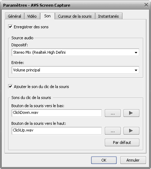Cancel with the Annuler button

pyautogui.click(x=133, y=160)
